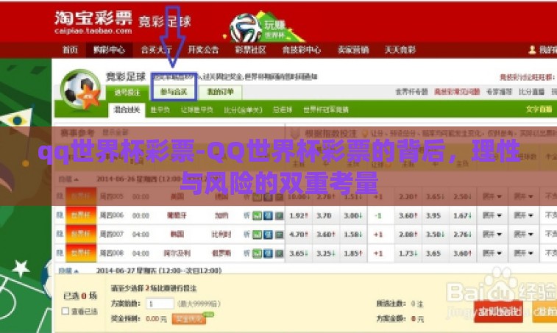557x333 pixels.
Task: Click the 淘宝彩票 site logo
Action: tap(93, 23)
